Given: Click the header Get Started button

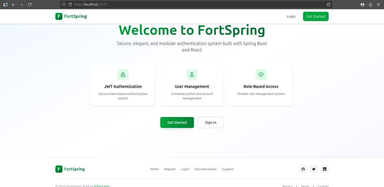Looking at the screenshot, I should [316, 16].
